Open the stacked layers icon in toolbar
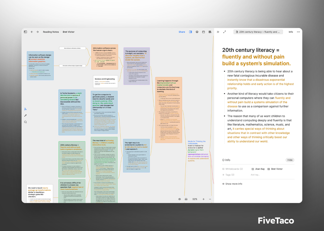324x231 pixels. [x=197, y=32]
